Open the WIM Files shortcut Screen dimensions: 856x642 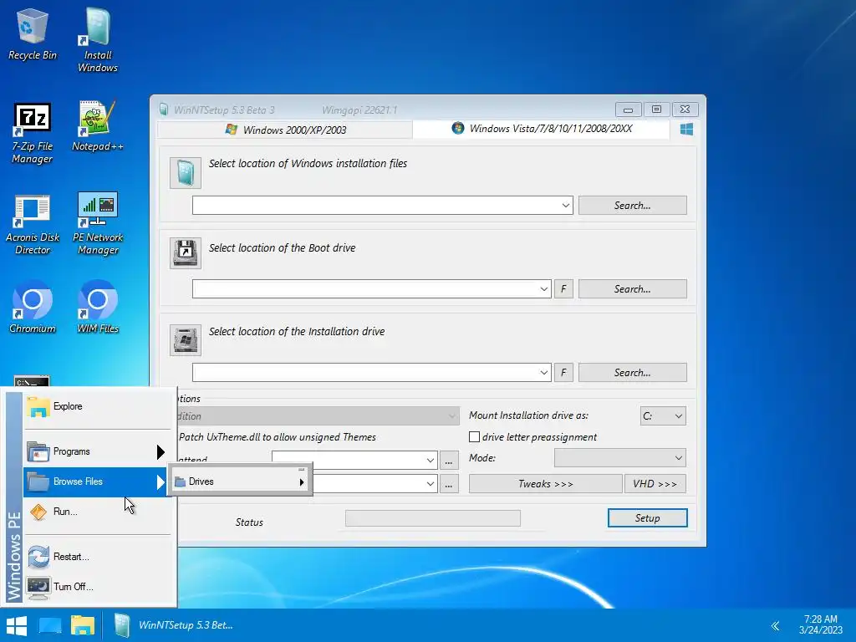98,307
